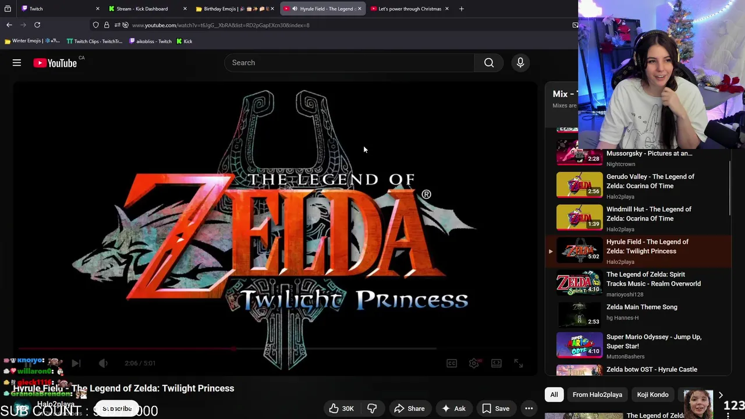The height and width of the screenshot is (419, 745).
Task: Click the video title text below player
Action: tap(123, 388)
